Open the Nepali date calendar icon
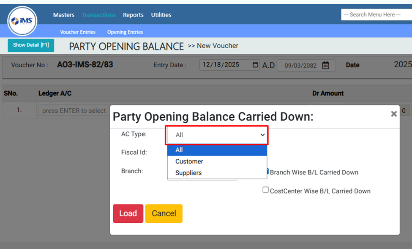412x249 pixels. (x=325, y=65)
